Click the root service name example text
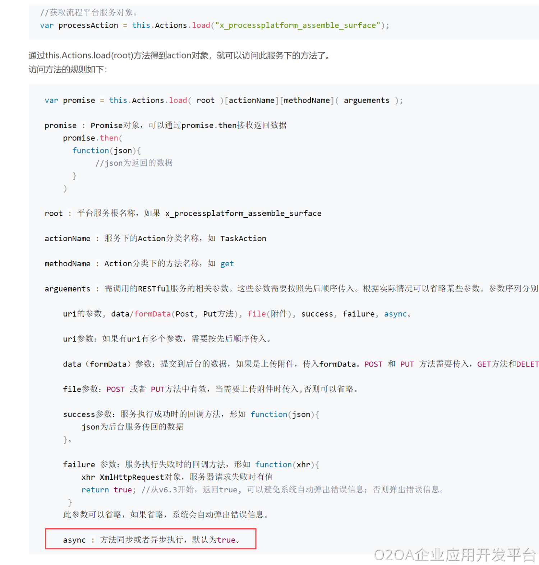This screenshot has width=539, height=565. pos(243,213)
